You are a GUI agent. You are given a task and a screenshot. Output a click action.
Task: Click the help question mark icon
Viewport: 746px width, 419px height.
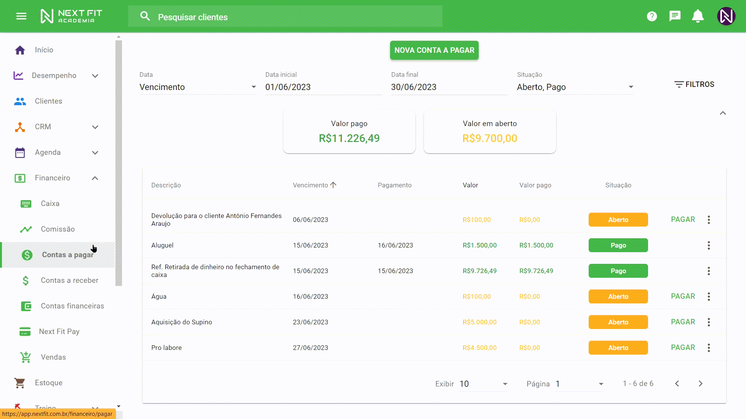[652, 16]
